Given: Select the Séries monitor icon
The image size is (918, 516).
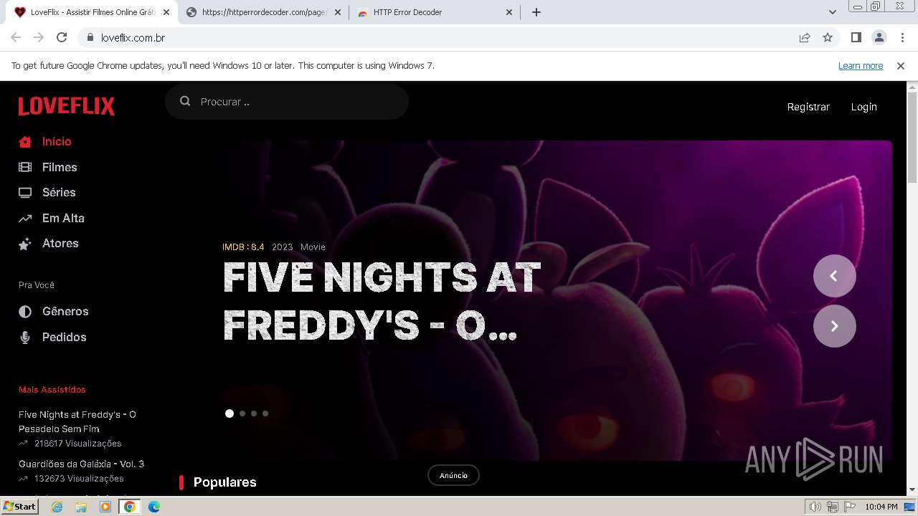Looking at the screenshot, I should [25, 193].
